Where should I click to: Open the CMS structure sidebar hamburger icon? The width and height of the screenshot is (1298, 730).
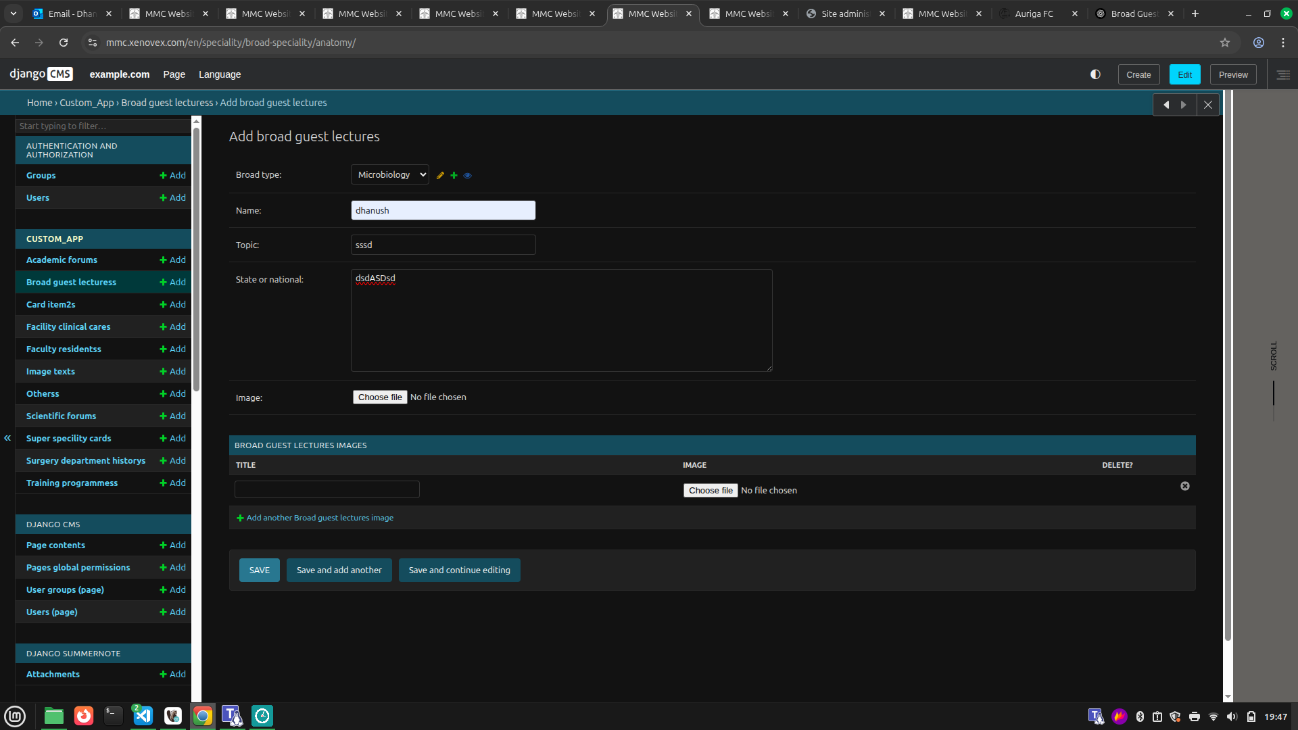pos(1283,75)
